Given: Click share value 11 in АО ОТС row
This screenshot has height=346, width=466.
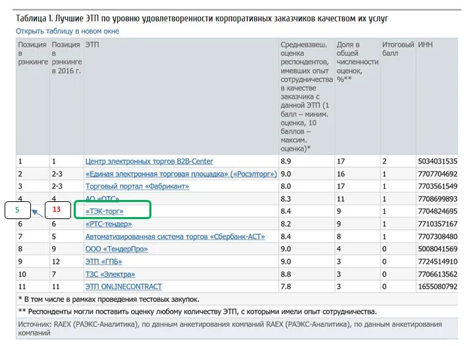Looking at the screenshot, I should (x=340, y=199).
